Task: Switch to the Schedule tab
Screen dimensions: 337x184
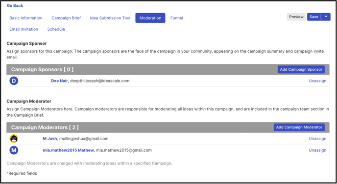Action: (x=56, y=29)
